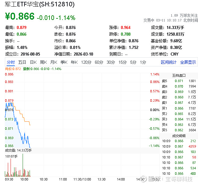Click the 累计净值 value 1.752
The width and height of the screenshot is (198, 185).
[134, 48]
